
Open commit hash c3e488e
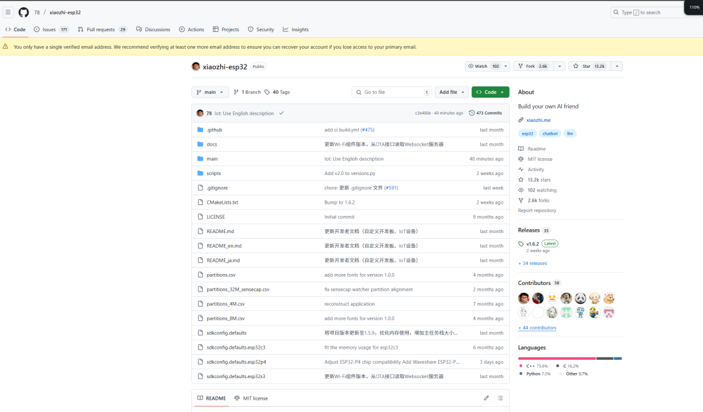click(x=423, y=113)
